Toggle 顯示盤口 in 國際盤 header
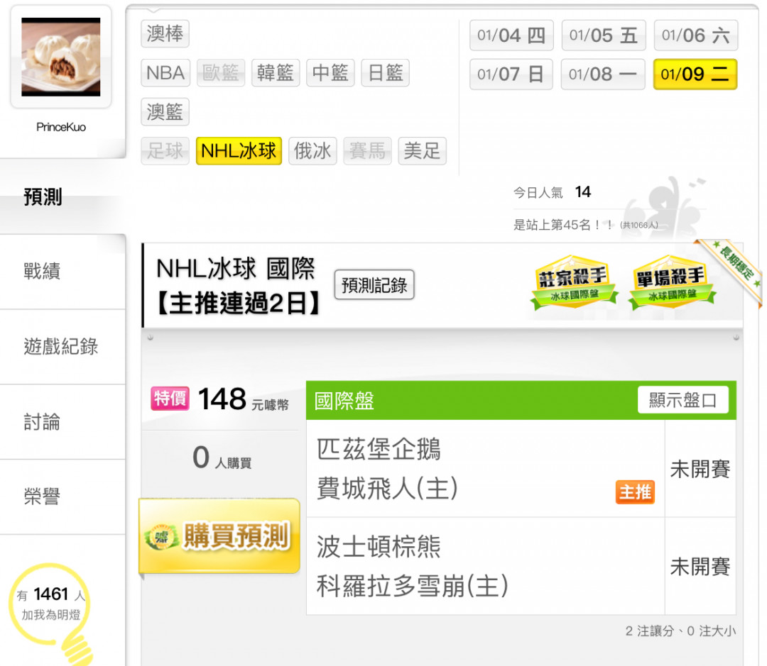Viewport: 767px width, 666px height. (x=683, y=400)
